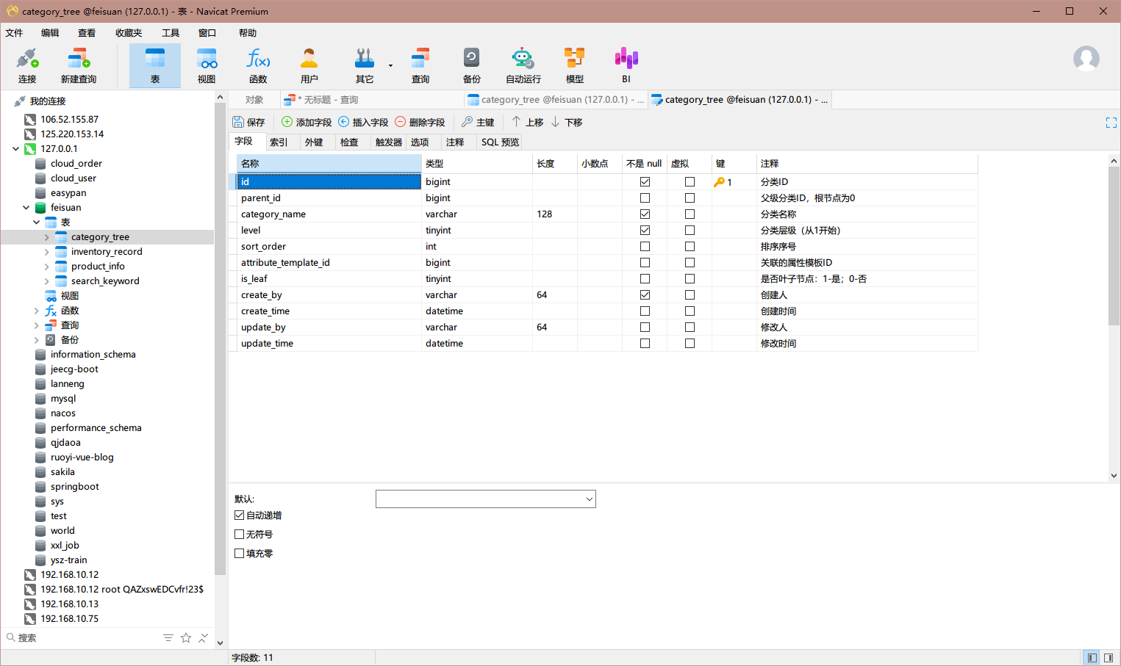Select the update_time field name cell
This screenshot has height=666, width=1121.
329,344
